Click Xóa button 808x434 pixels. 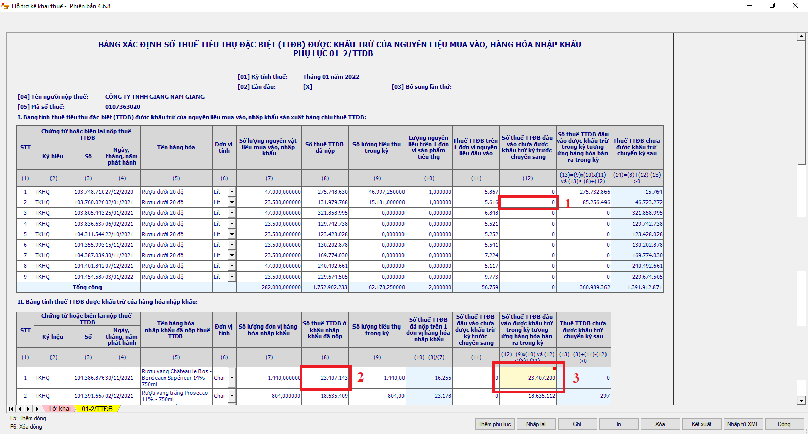point(660,424)
